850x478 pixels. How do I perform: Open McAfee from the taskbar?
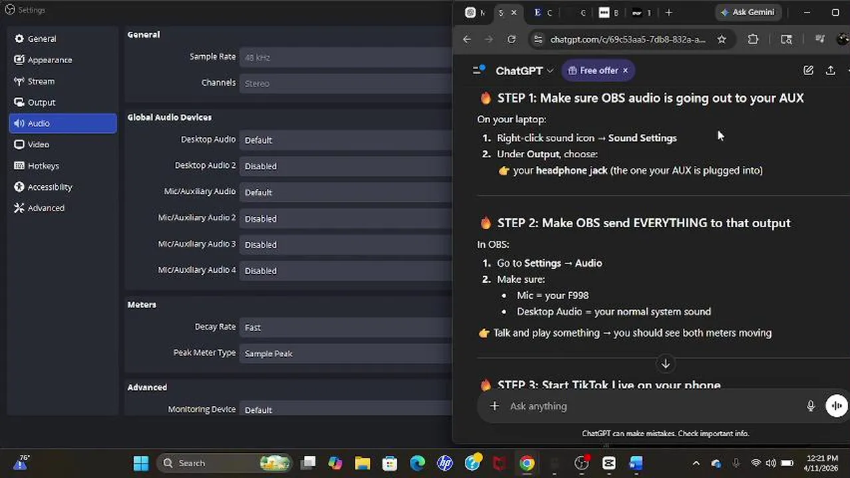pos(499,463)
